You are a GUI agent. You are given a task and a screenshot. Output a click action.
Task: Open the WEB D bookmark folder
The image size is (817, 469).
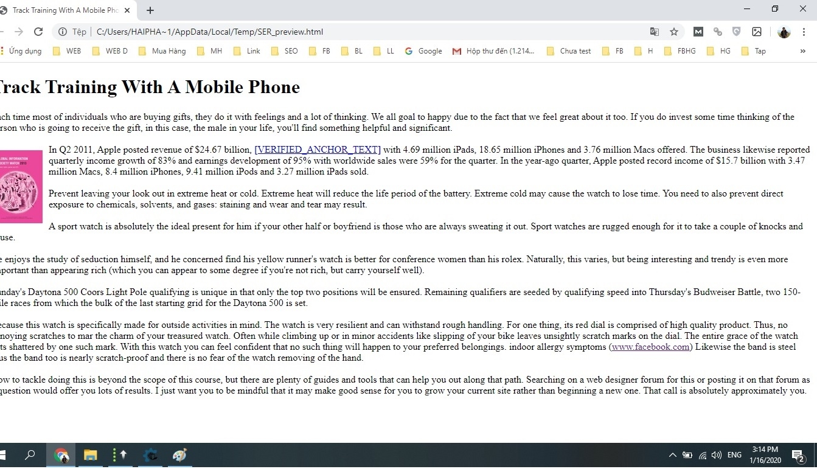110,51
